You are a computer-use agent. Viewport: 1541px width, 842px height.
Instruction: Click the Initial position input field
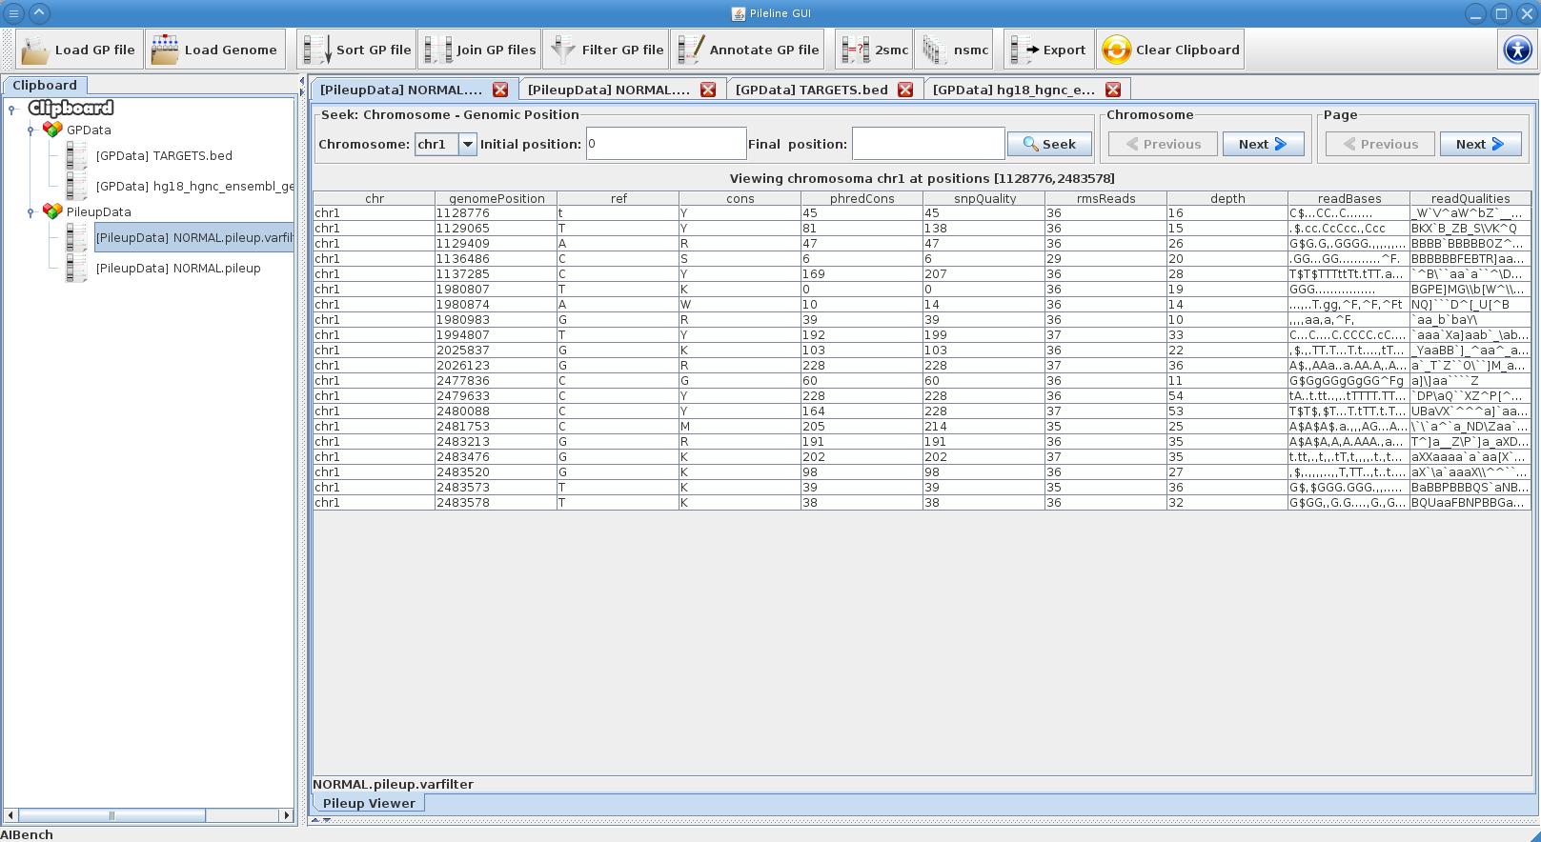pos(666,144)
